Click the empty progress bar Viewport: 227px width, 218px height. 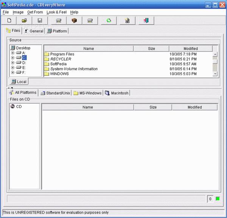(106, 199)
